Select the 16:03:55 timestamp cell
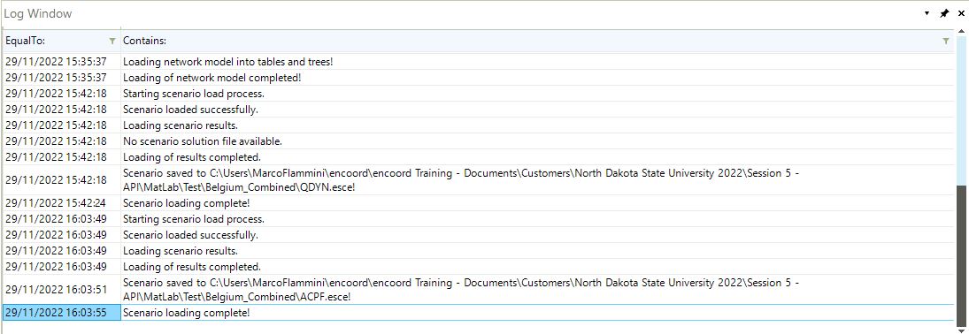The width and height of the screenshot is (969, 334). (61, 313)
